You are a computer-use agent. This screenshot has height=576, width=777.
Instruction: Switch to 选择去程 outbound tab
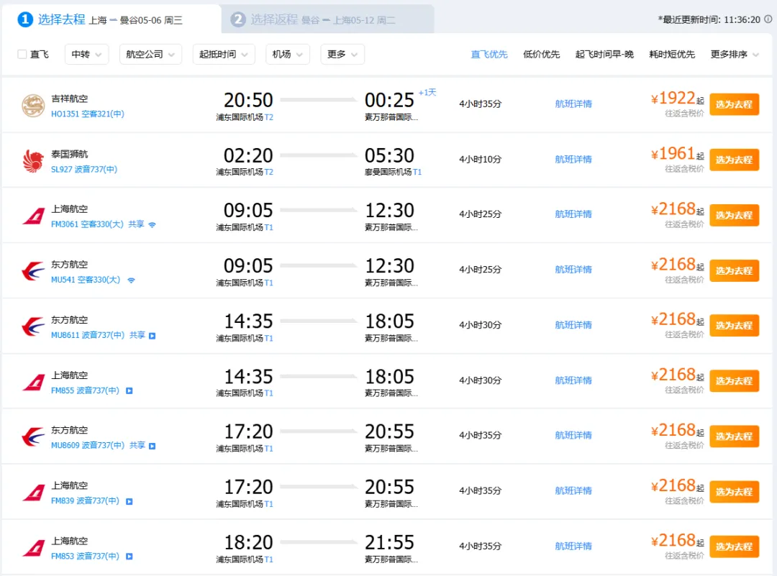111,20
